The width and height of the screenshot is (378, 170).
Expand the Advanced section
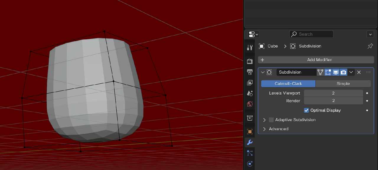tap(264, 129)
